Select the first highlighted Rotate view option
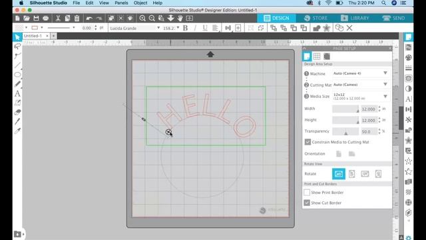 [x=339, y=174]
